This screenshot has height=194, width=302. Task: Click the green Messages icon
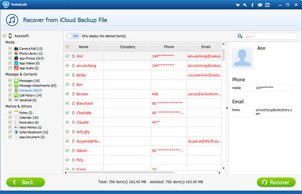[16, 81]
